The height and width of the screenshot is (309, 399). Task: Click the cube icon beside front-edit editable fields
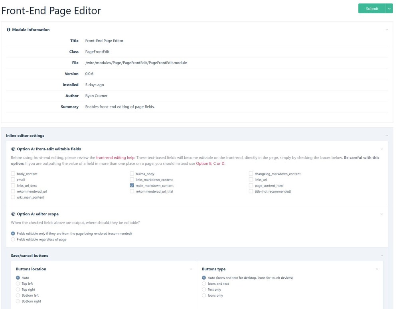[x=14, y=149]
